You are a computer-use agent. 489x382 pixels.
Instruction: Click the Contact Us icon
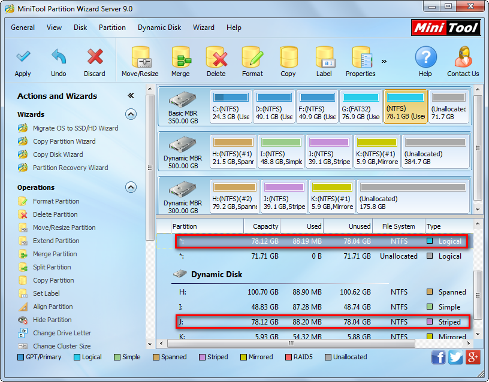click(463, 57)
